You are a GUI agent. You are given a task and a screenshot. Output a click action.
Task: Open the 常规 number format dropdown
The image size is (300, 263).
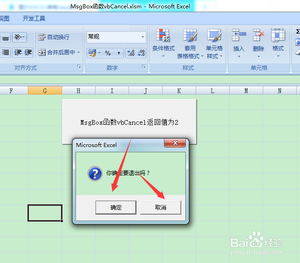[143, 37]
